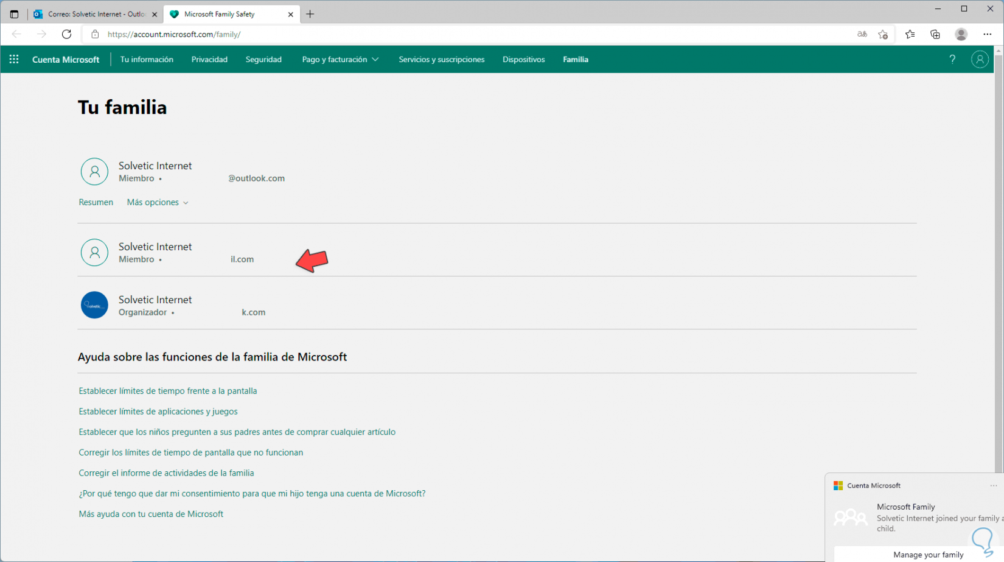Open the tab actions menu icon
The width and height of the screenshot is (1004, 562).
pos(14,14)
